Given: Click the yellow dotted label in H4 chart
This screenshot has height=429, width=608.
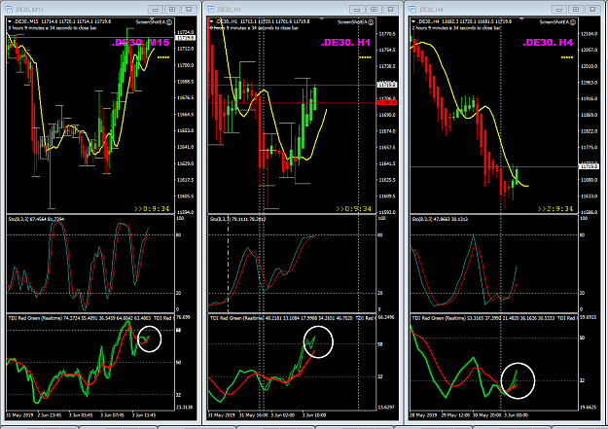Looking at the screenshot, I should pos(567,57).
